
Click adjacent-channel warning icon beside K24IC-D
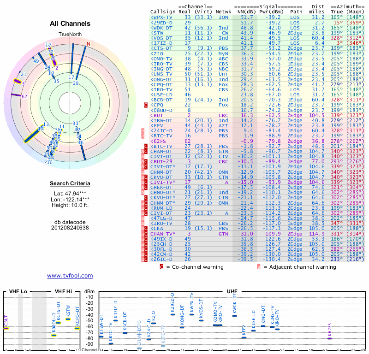click(143, 131)
